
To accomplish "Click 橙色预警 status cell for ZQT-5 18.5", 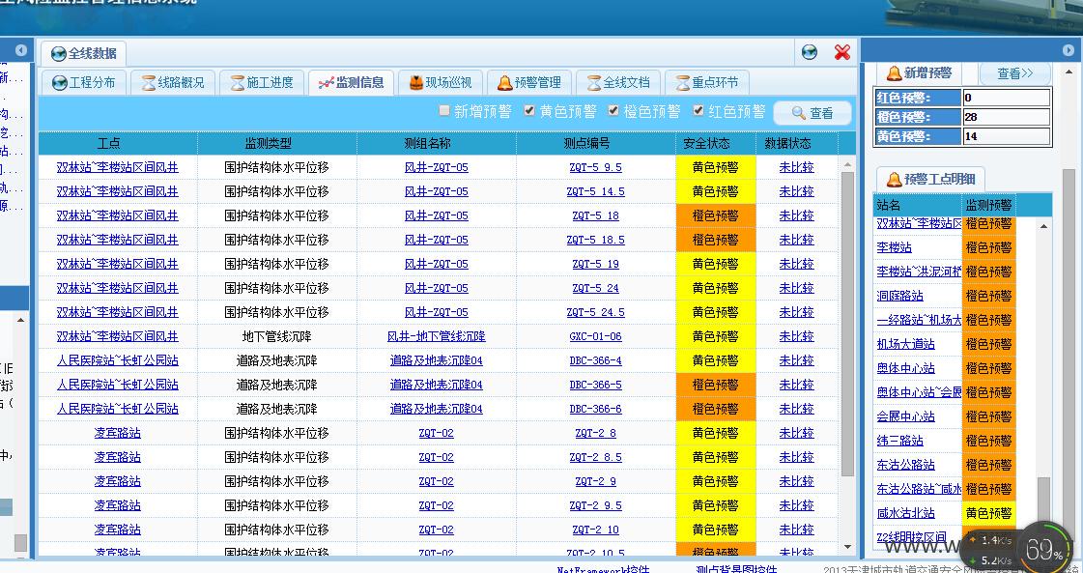I will (716, 240).
